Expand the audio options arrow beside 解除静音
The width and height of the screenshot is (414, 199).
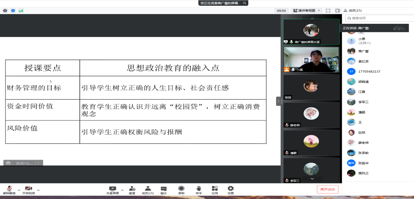(19, 190)
